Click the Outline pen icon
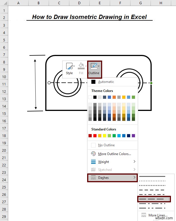The height and width of the screenshot is (221, 176). coord(94,66)
